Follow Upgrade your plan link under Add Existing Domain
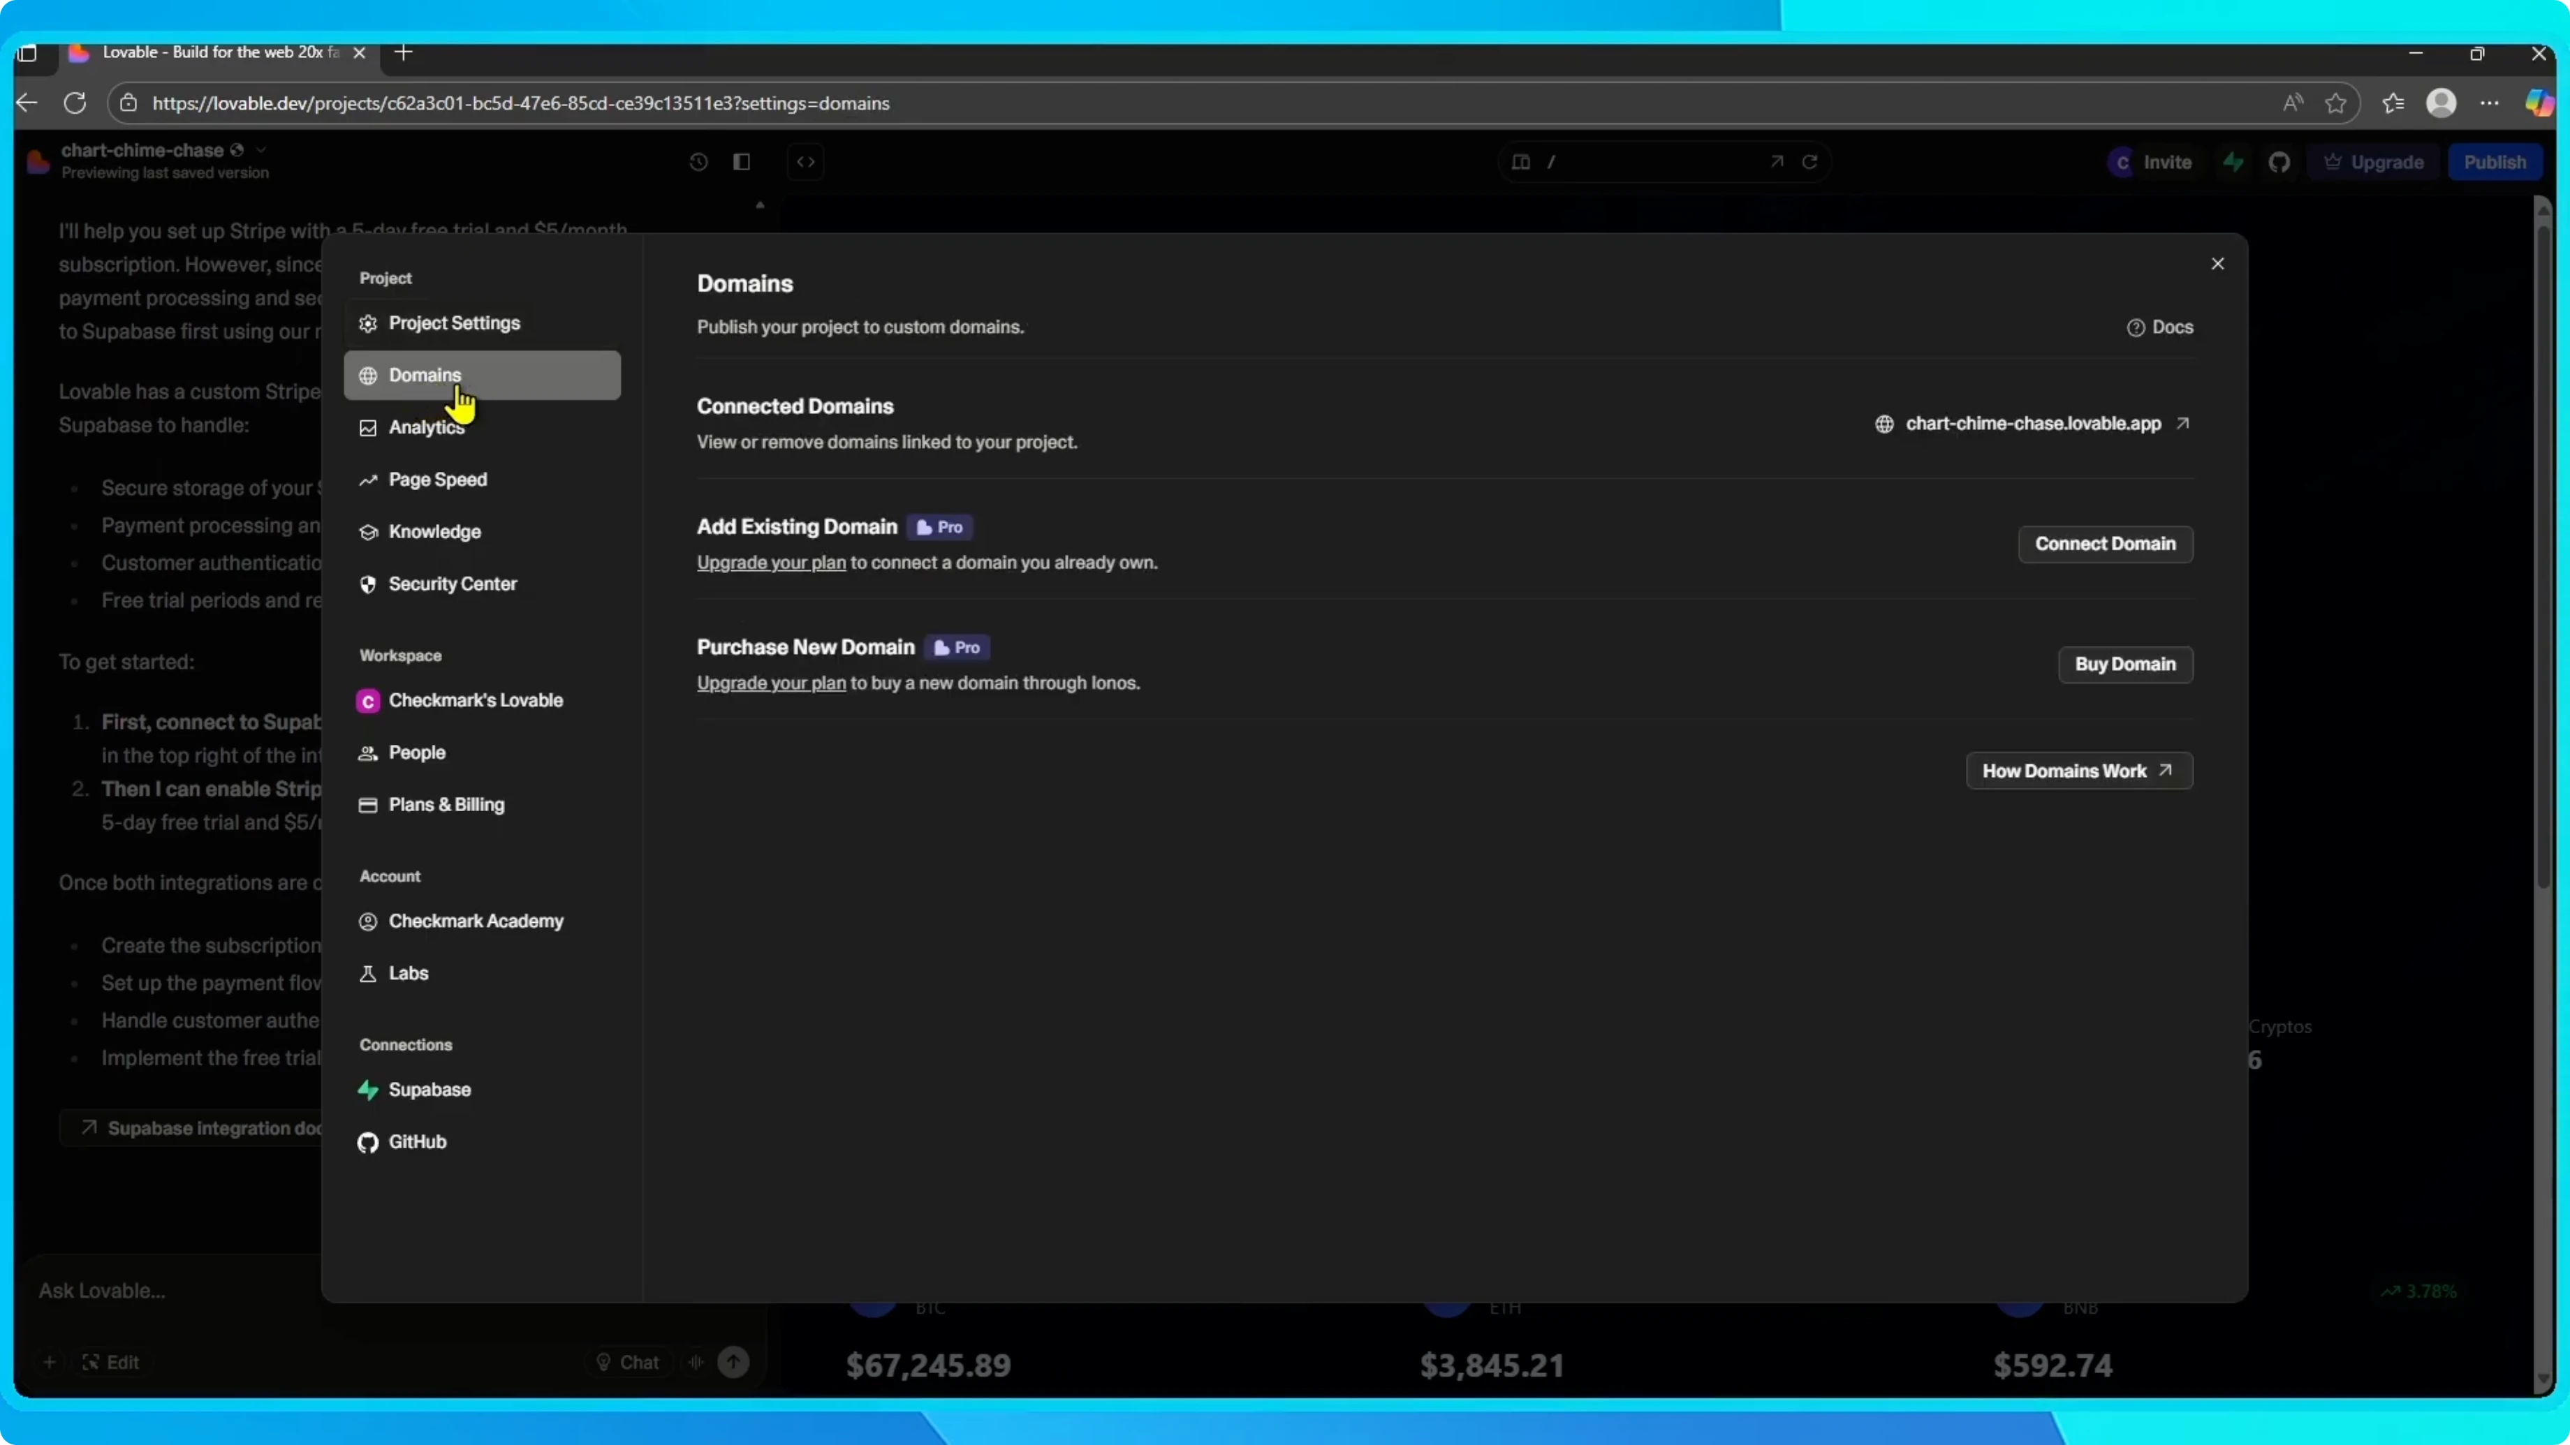 771,563
